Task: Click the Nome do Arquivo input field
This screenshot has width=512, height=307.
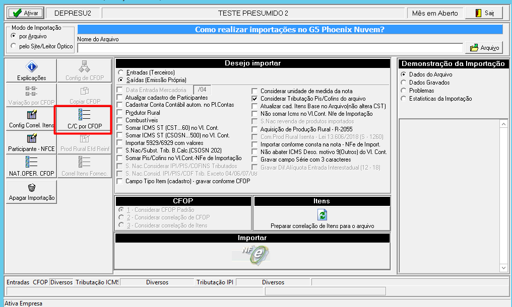Action: (270, 48)
